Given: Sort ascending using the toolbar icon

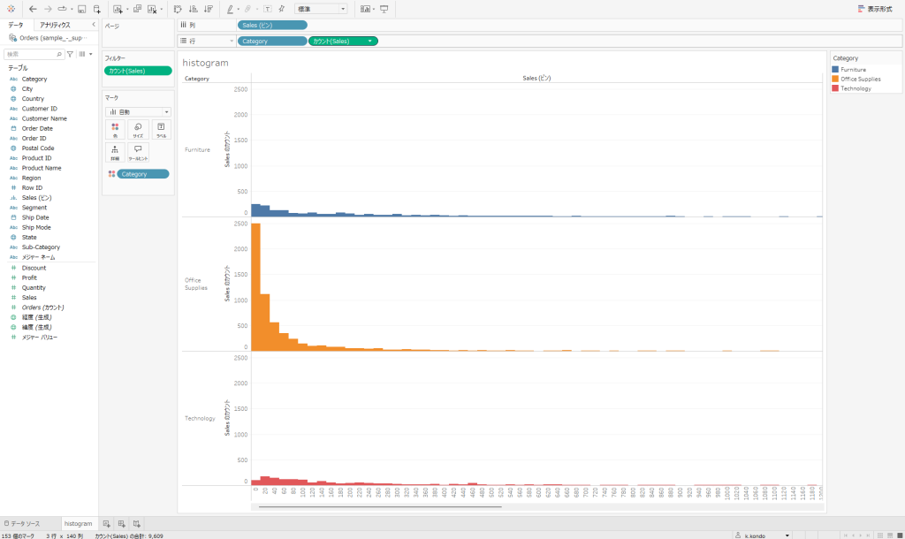Looking at the screenshot, I should click(193, 9).
